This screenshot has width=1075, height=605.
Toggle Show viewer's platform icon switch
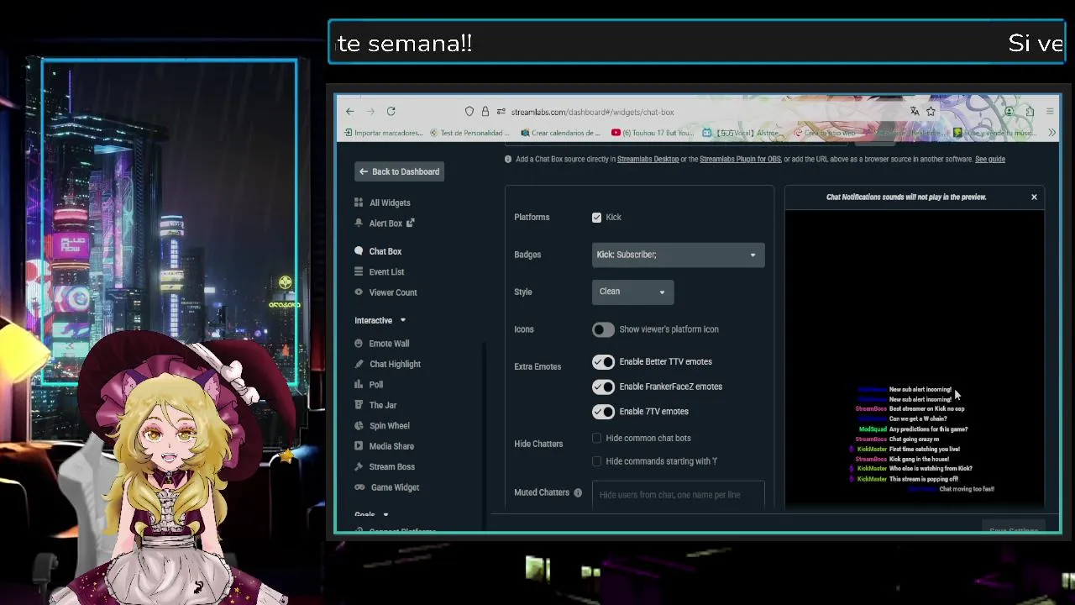click(x=603, y=329)
